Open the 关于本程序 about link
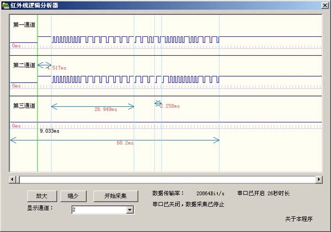The width and height of the screenshot is (331, 232). pos(299,219)
